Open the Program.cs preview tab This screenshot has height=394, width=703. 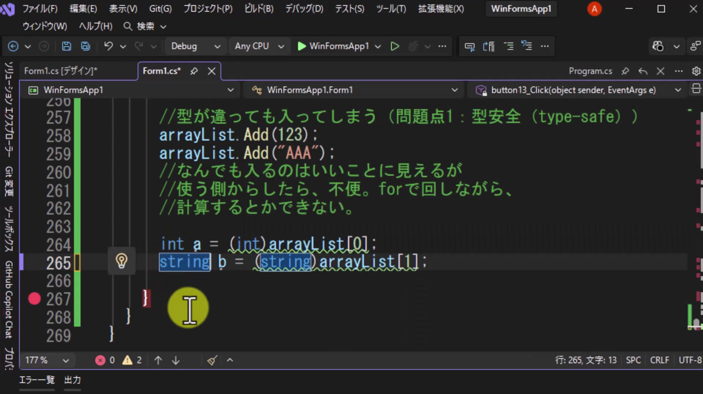pyautogui.click(x=590, y=71)
